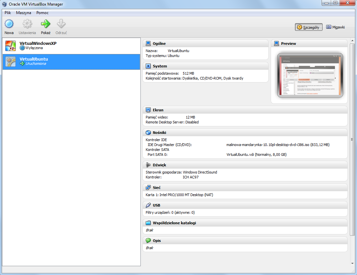
Task: Switch to Szczegóły view
Action: point(308,27)
